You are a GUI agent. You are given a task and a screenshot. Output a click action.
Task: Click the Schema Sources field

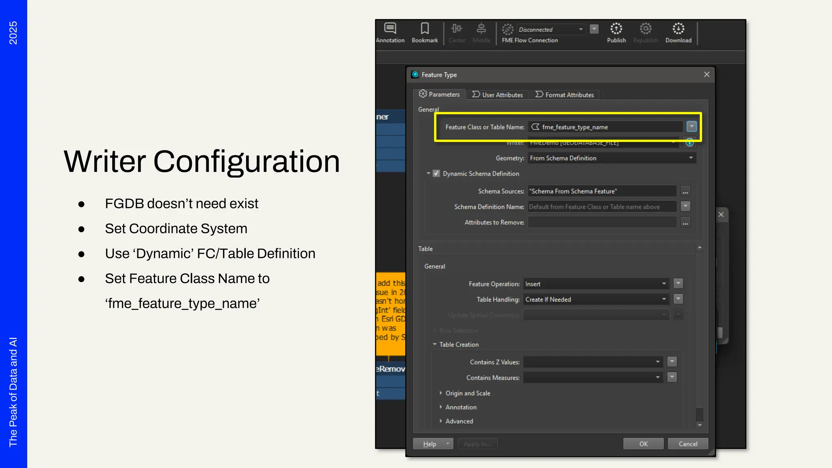point(602,191)
